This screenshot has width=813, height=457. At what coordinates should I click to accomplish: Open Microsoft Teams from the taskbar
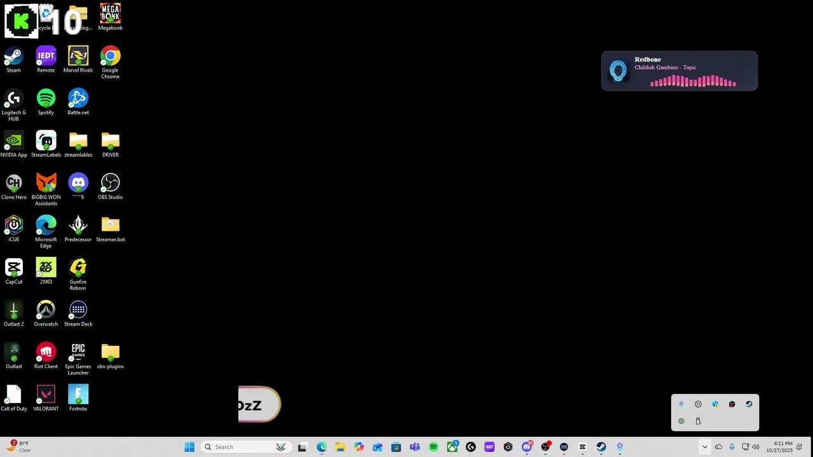point(415,447)
